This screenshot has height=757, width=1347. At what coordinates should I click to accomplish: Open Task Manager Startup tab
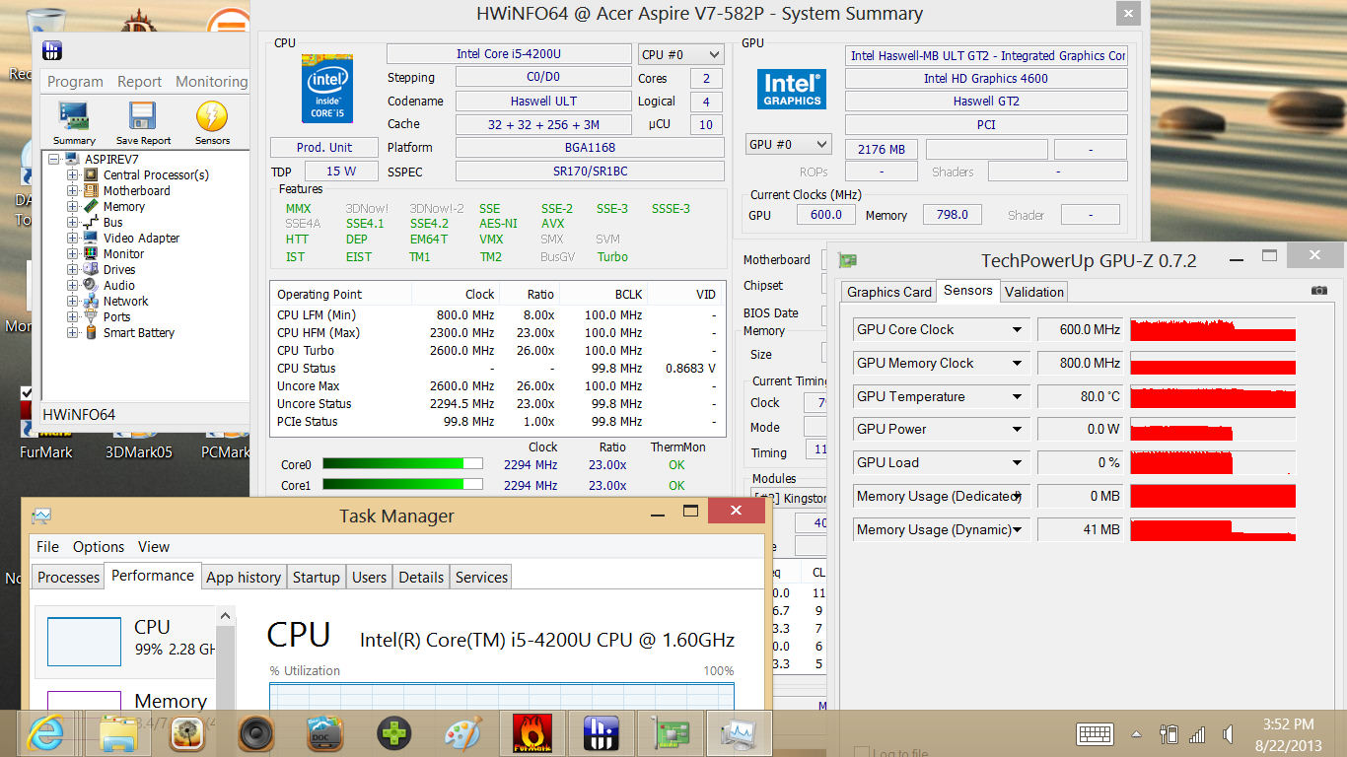pyautogui.click(x=316, y=578)
